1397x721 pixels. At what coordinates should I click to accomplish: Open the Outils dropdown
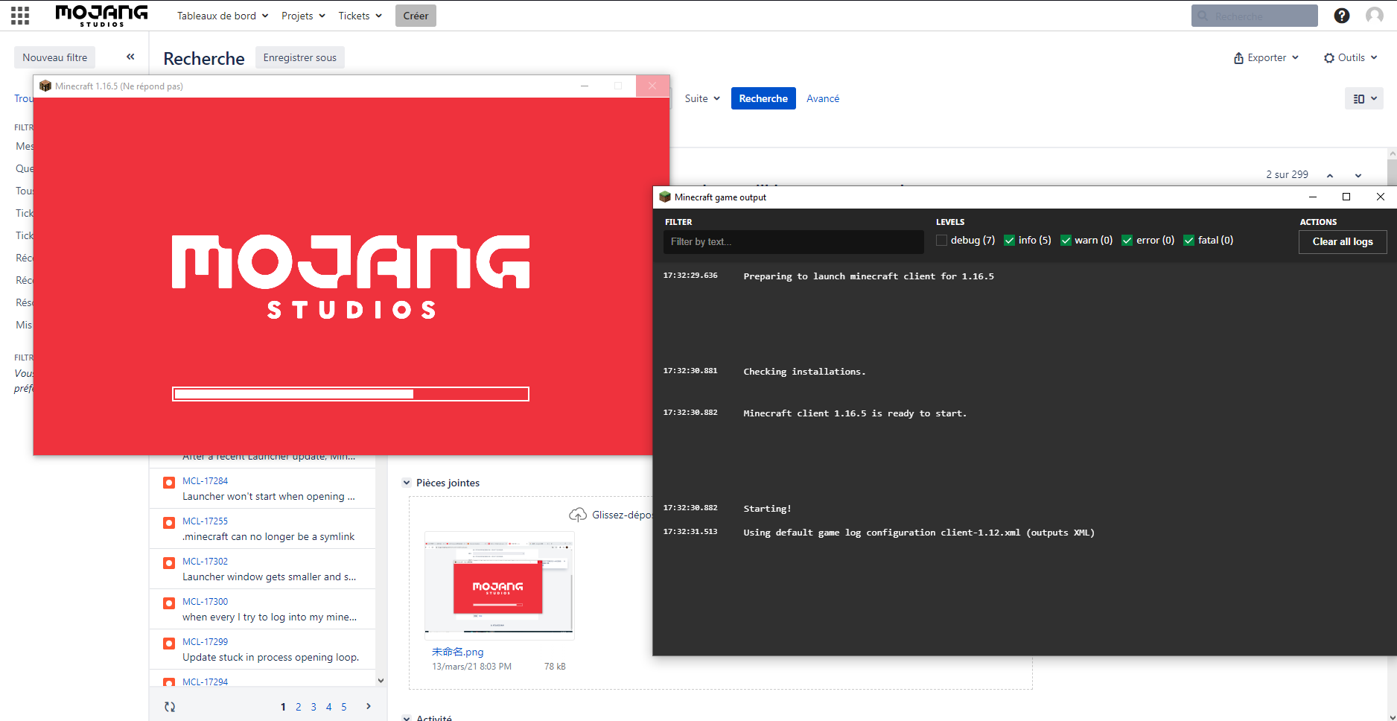[x=1351, y=57]
